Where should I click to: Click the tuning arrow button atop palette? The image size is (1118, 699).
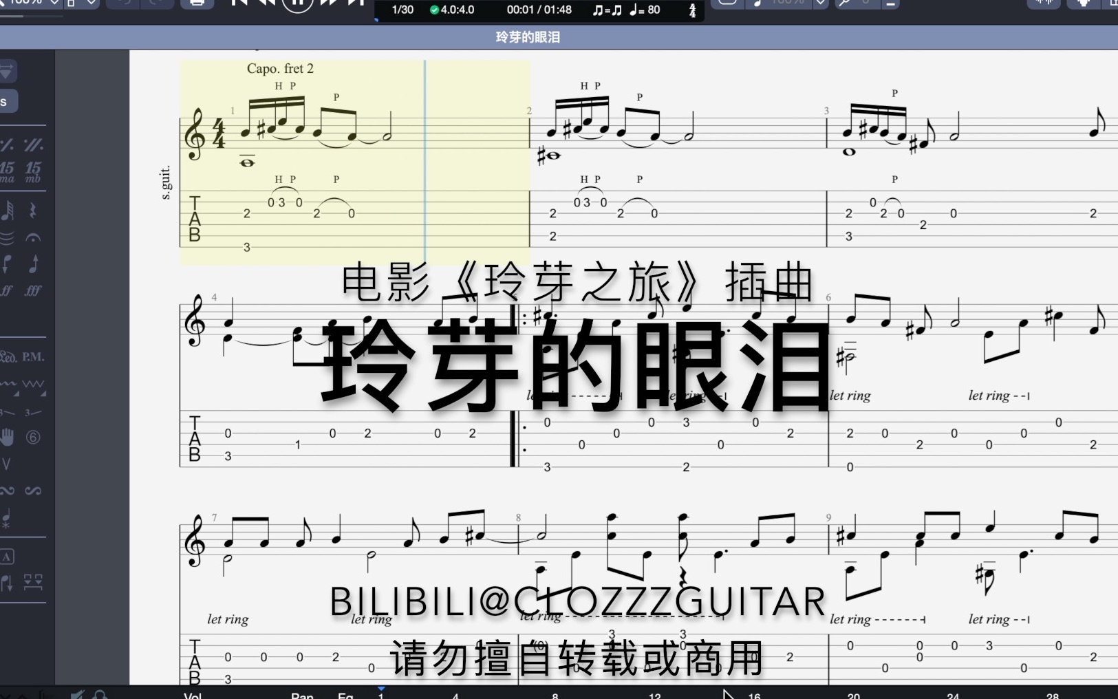pyautogui.click(x=7, y=71)
